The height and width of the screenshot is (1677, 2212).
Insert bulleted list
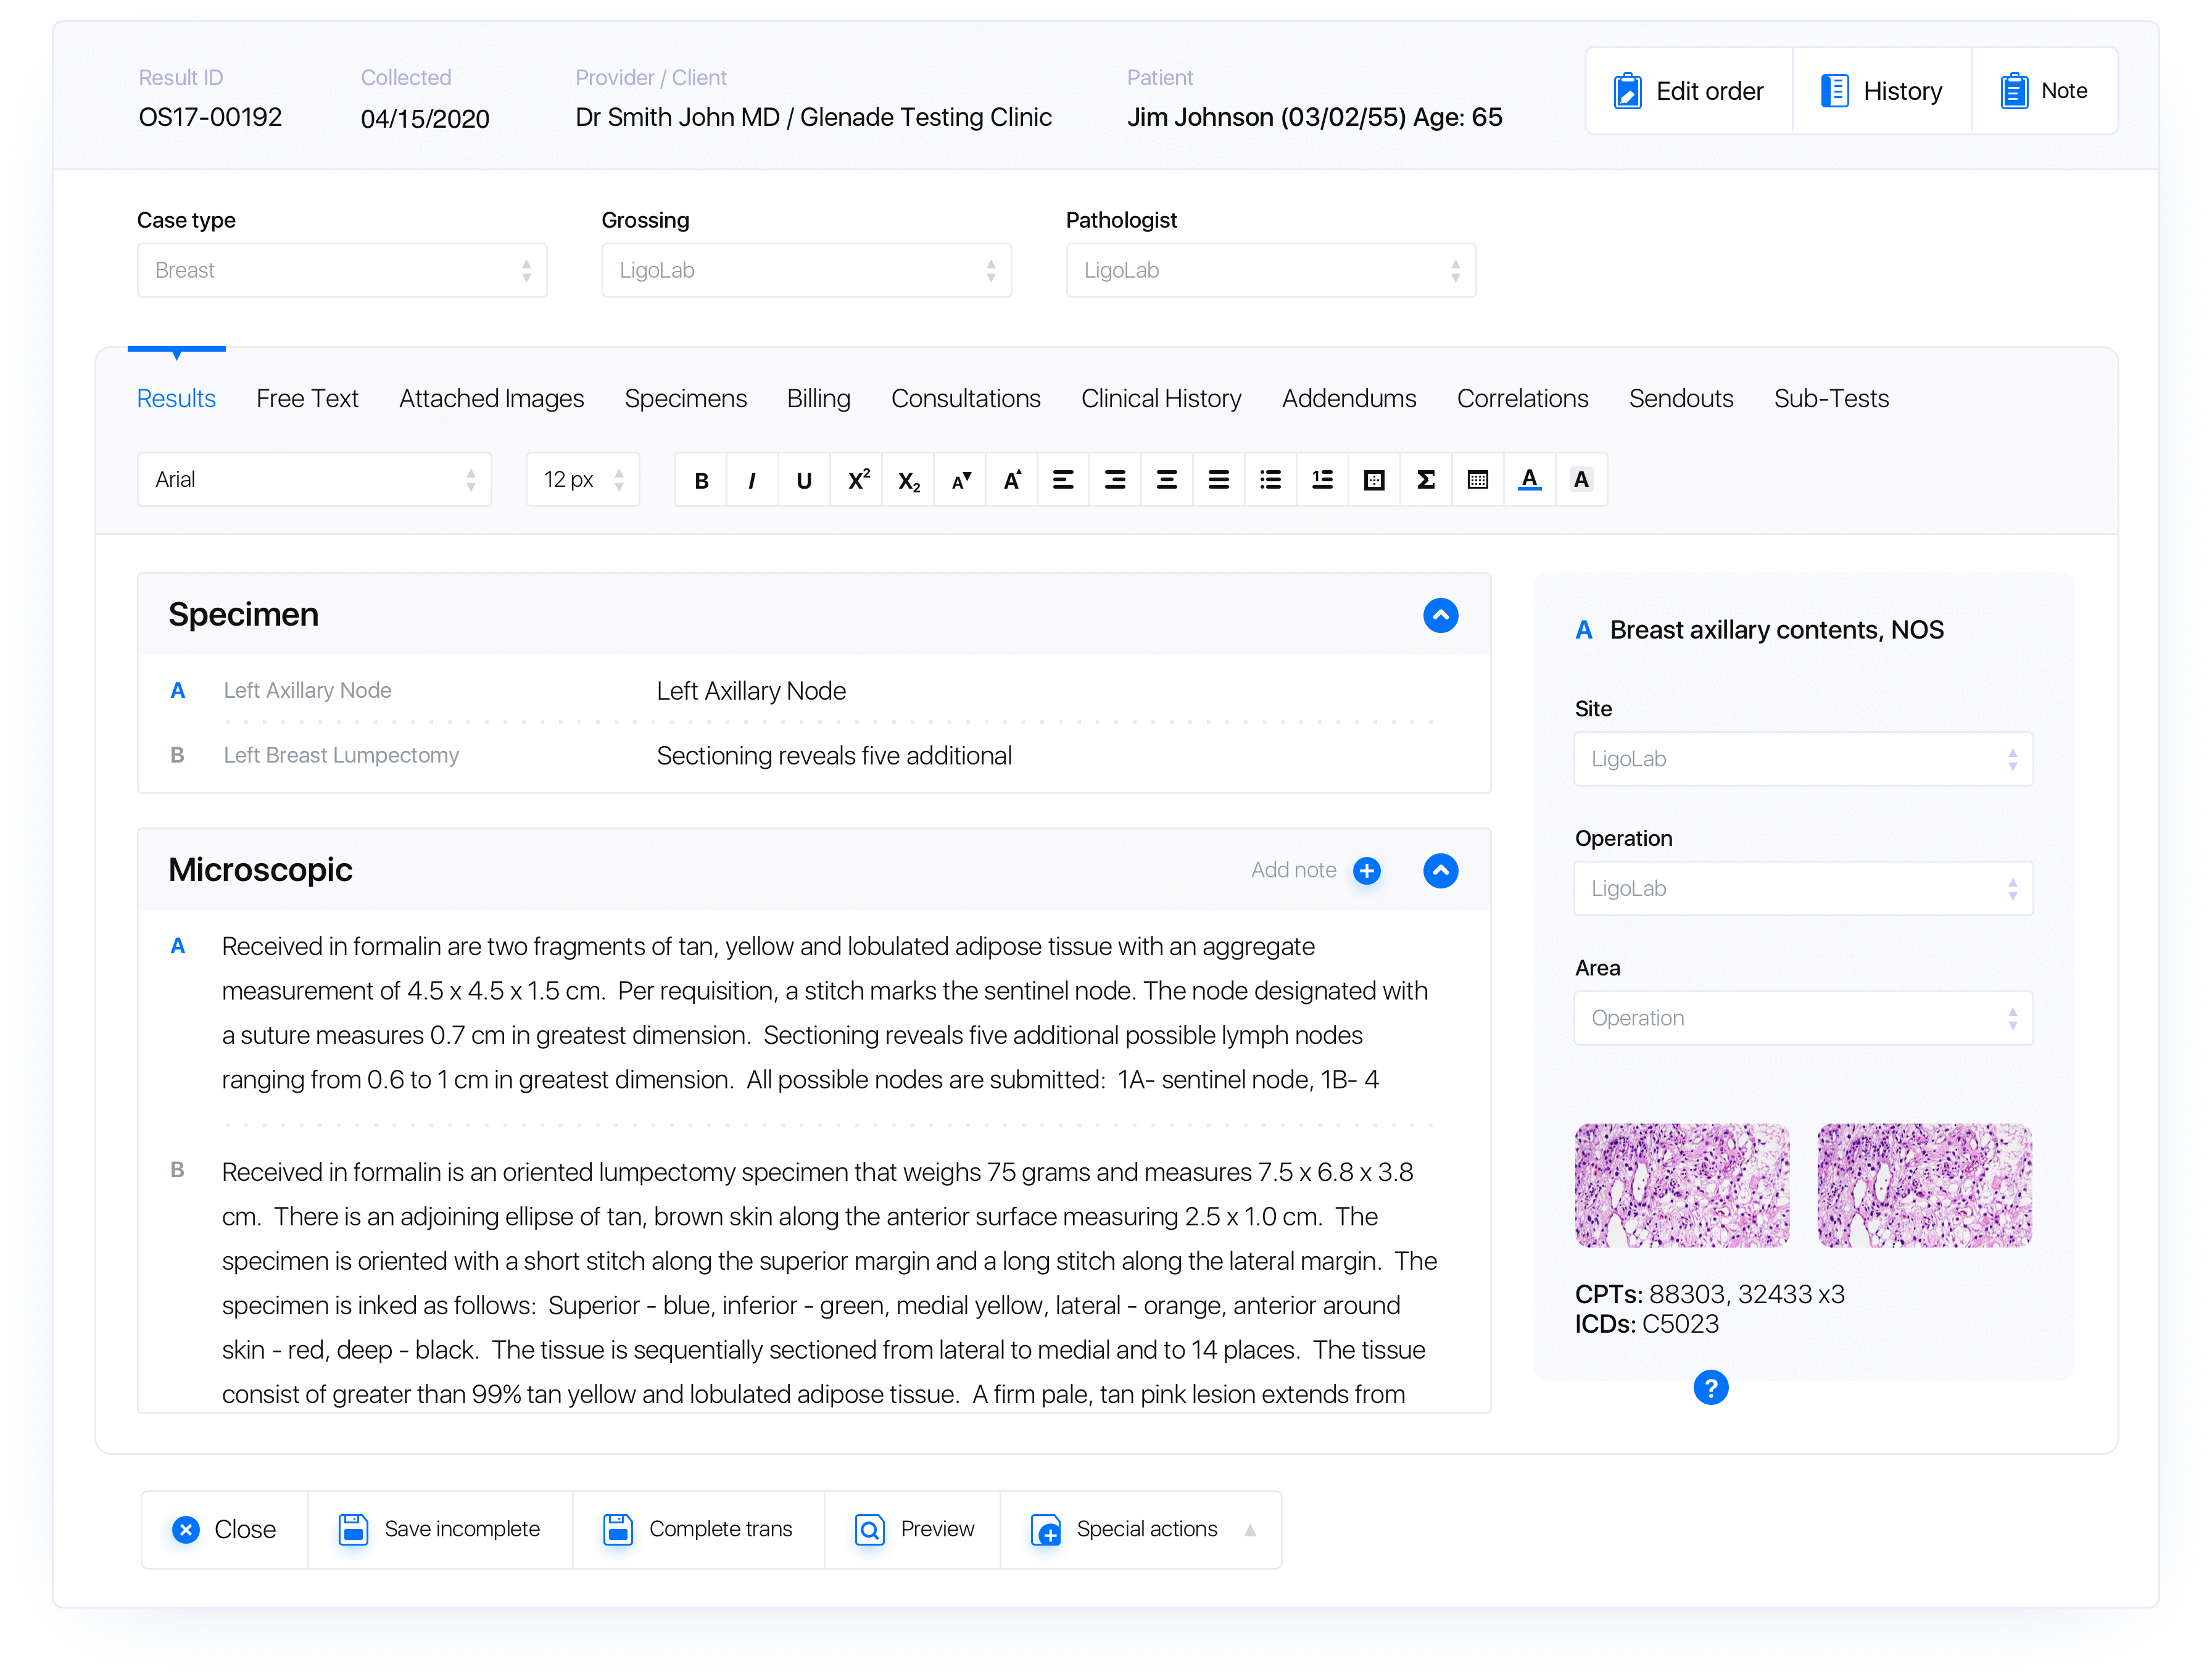tap(1271, 480)
